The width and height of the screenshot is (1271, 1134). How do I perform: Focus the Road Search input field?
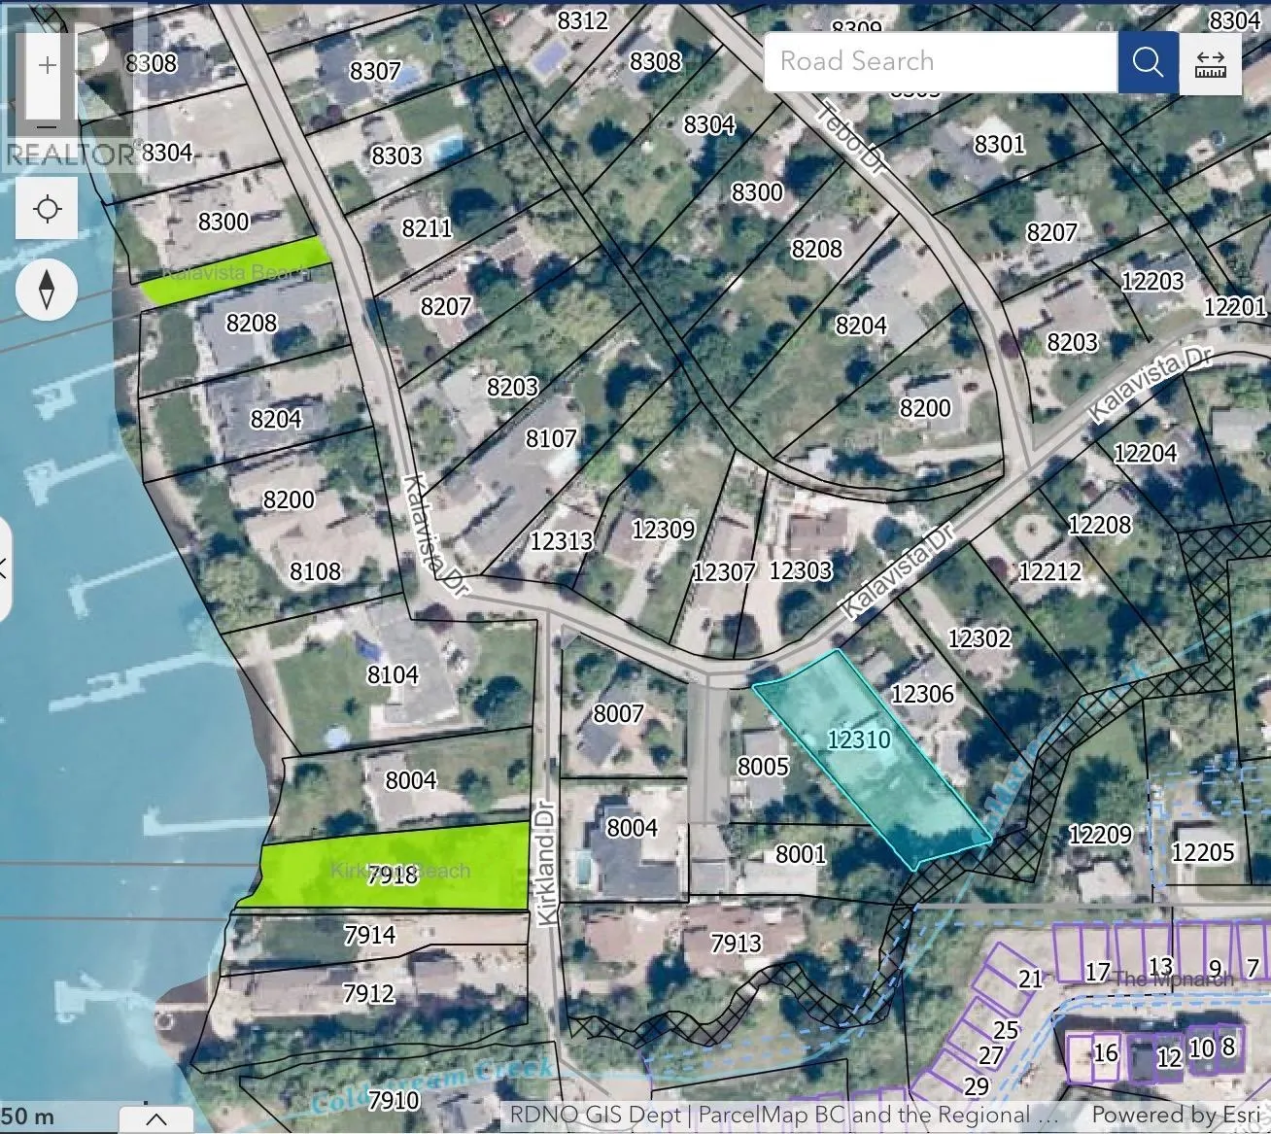pos(941,62)
